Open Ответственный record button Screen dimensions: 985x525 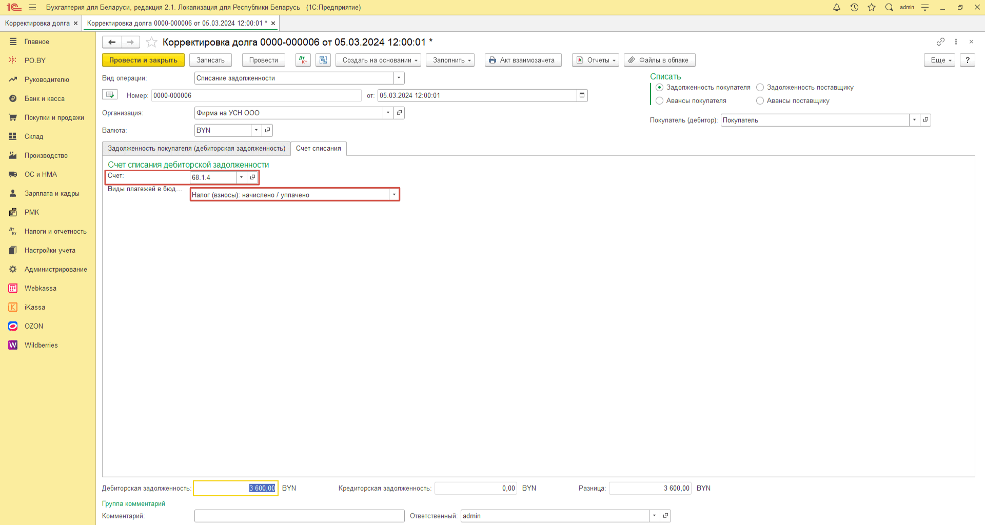pyautogui.click(x=665, y=516)
